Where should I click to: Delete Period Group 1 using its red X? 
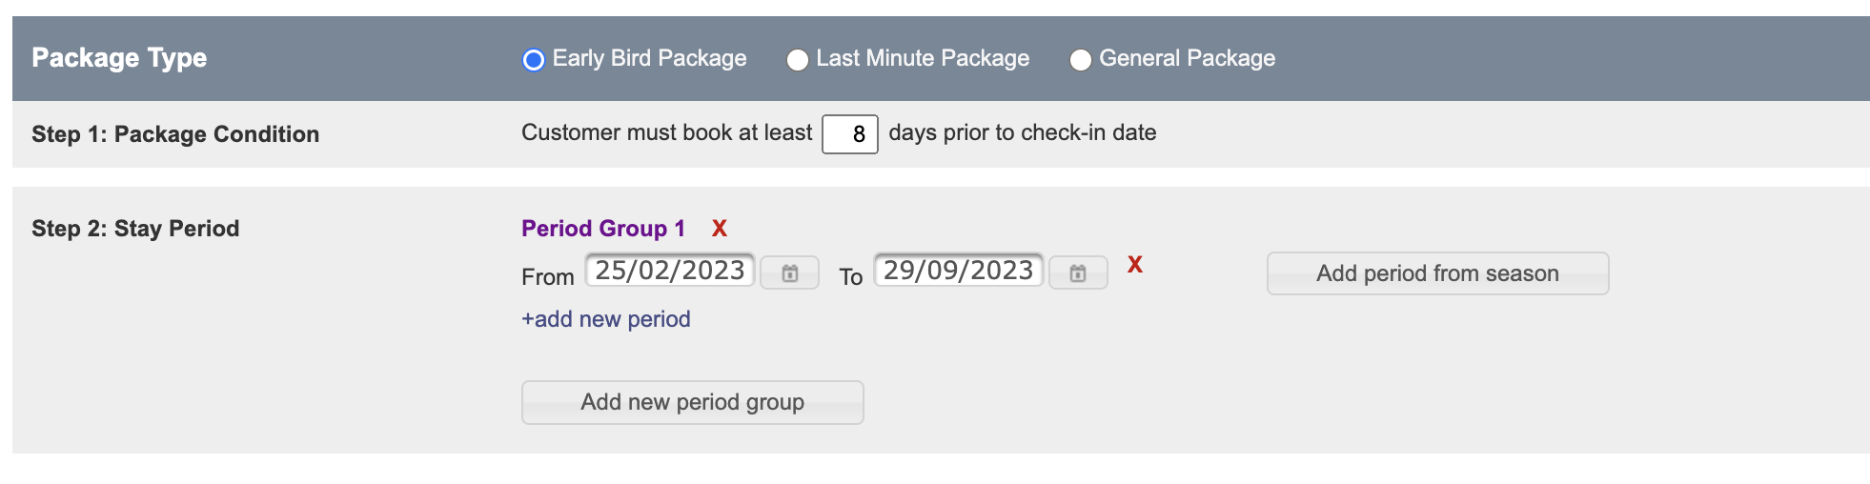point(720,229)
